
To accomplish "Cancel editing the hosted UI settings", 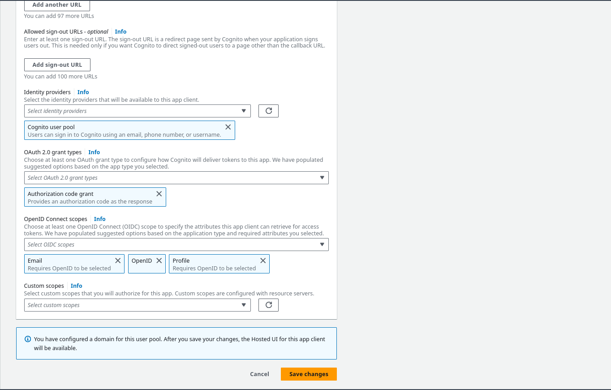I will 259,374.
